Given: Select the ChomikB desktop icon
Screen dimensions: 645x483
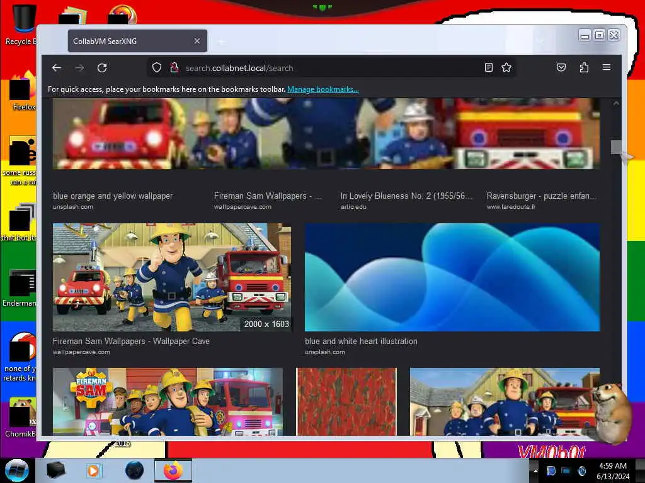Looking at the screenshot, I should click(x=20, y=417).
